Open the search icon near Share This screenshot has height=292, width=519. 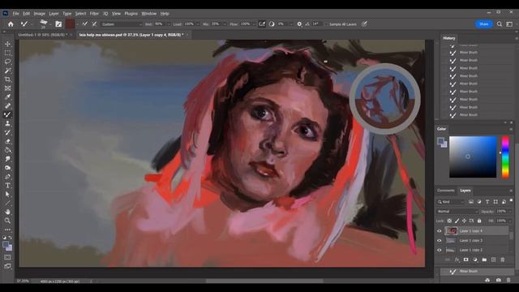(500, 24)
